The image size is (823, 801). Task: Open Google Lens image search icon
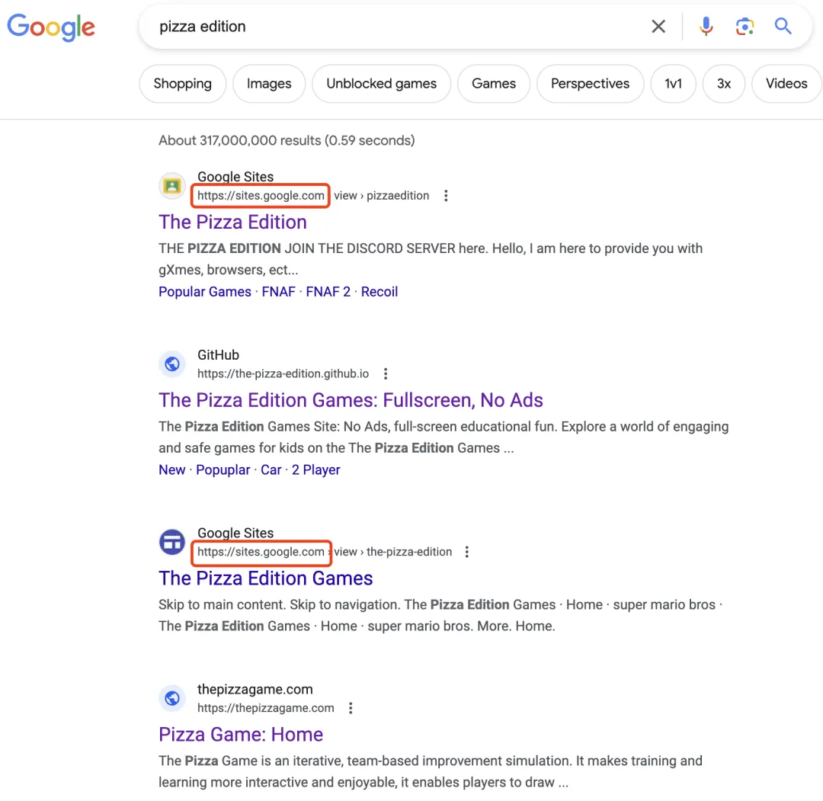pyautogui.click(x=745, y=27)
